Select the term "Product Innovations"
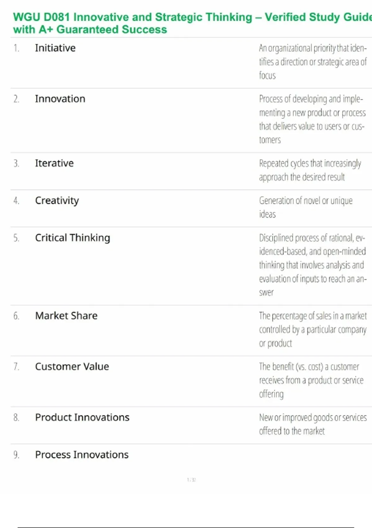This screenshot has width=372, height=528. click(x=82, y=417)
